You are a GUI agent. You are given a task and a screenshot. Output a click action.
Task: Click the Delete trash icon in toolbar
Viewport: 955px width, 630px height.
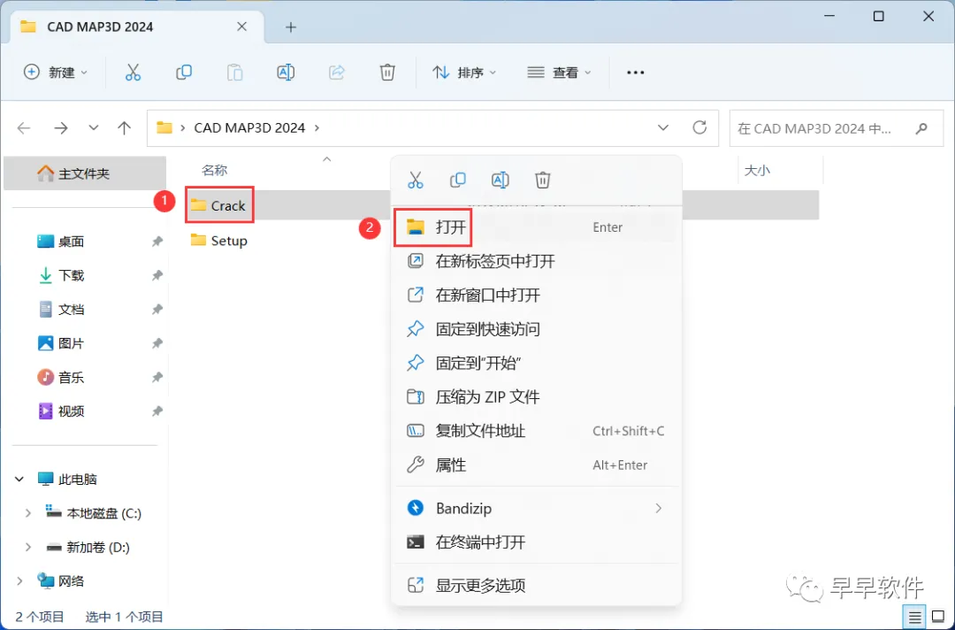(x=387, y=73)
